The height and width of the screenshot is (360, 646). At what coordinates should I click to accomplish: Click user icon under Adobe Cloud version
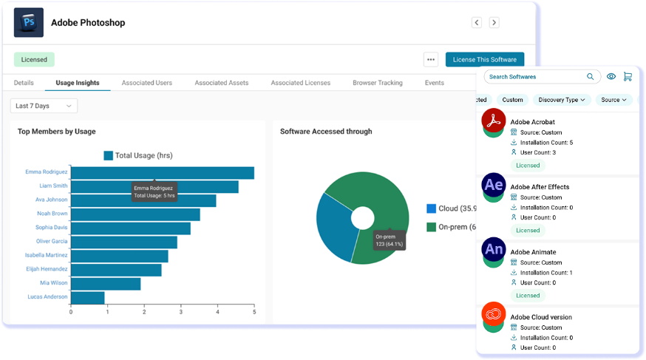[514, 347]
